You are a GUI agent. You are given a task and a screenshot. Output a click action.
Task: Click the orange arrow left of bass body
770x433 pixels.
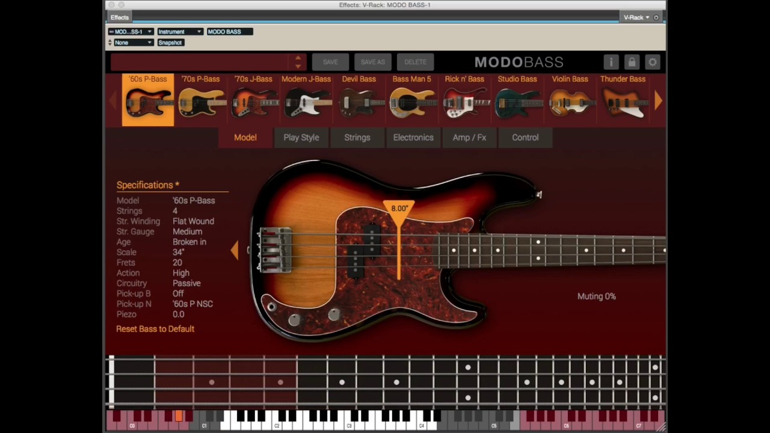tap(235, 250)
